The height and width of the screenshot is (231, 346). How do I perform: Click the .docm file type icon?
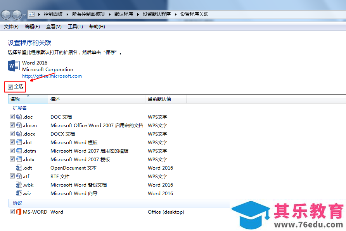click(x=19, y=125)
